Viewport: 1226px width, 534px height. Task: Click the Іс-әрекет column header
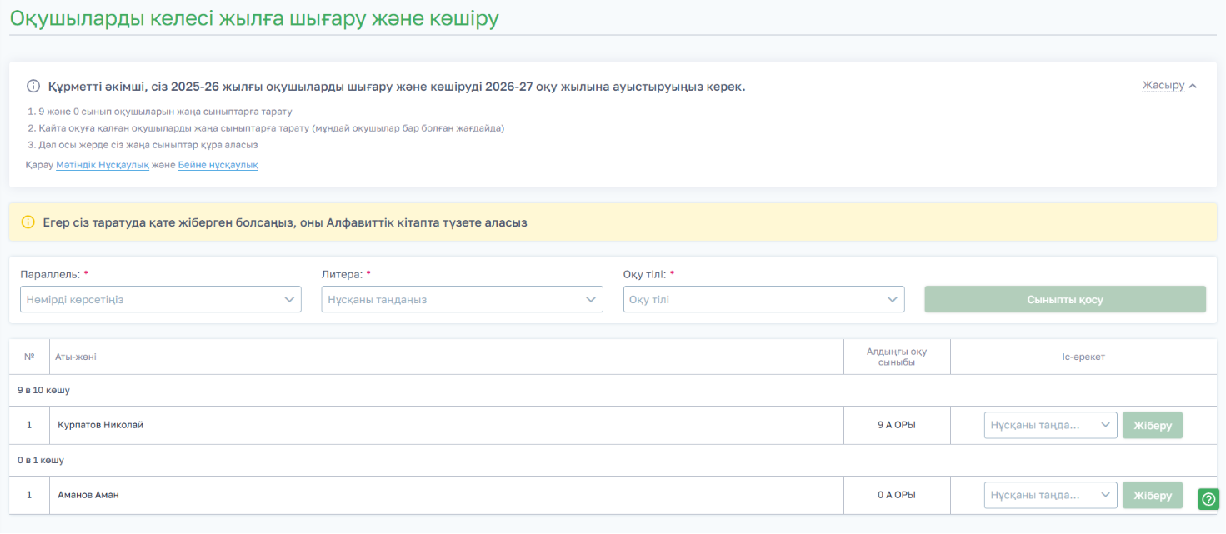coord(1083,357)
